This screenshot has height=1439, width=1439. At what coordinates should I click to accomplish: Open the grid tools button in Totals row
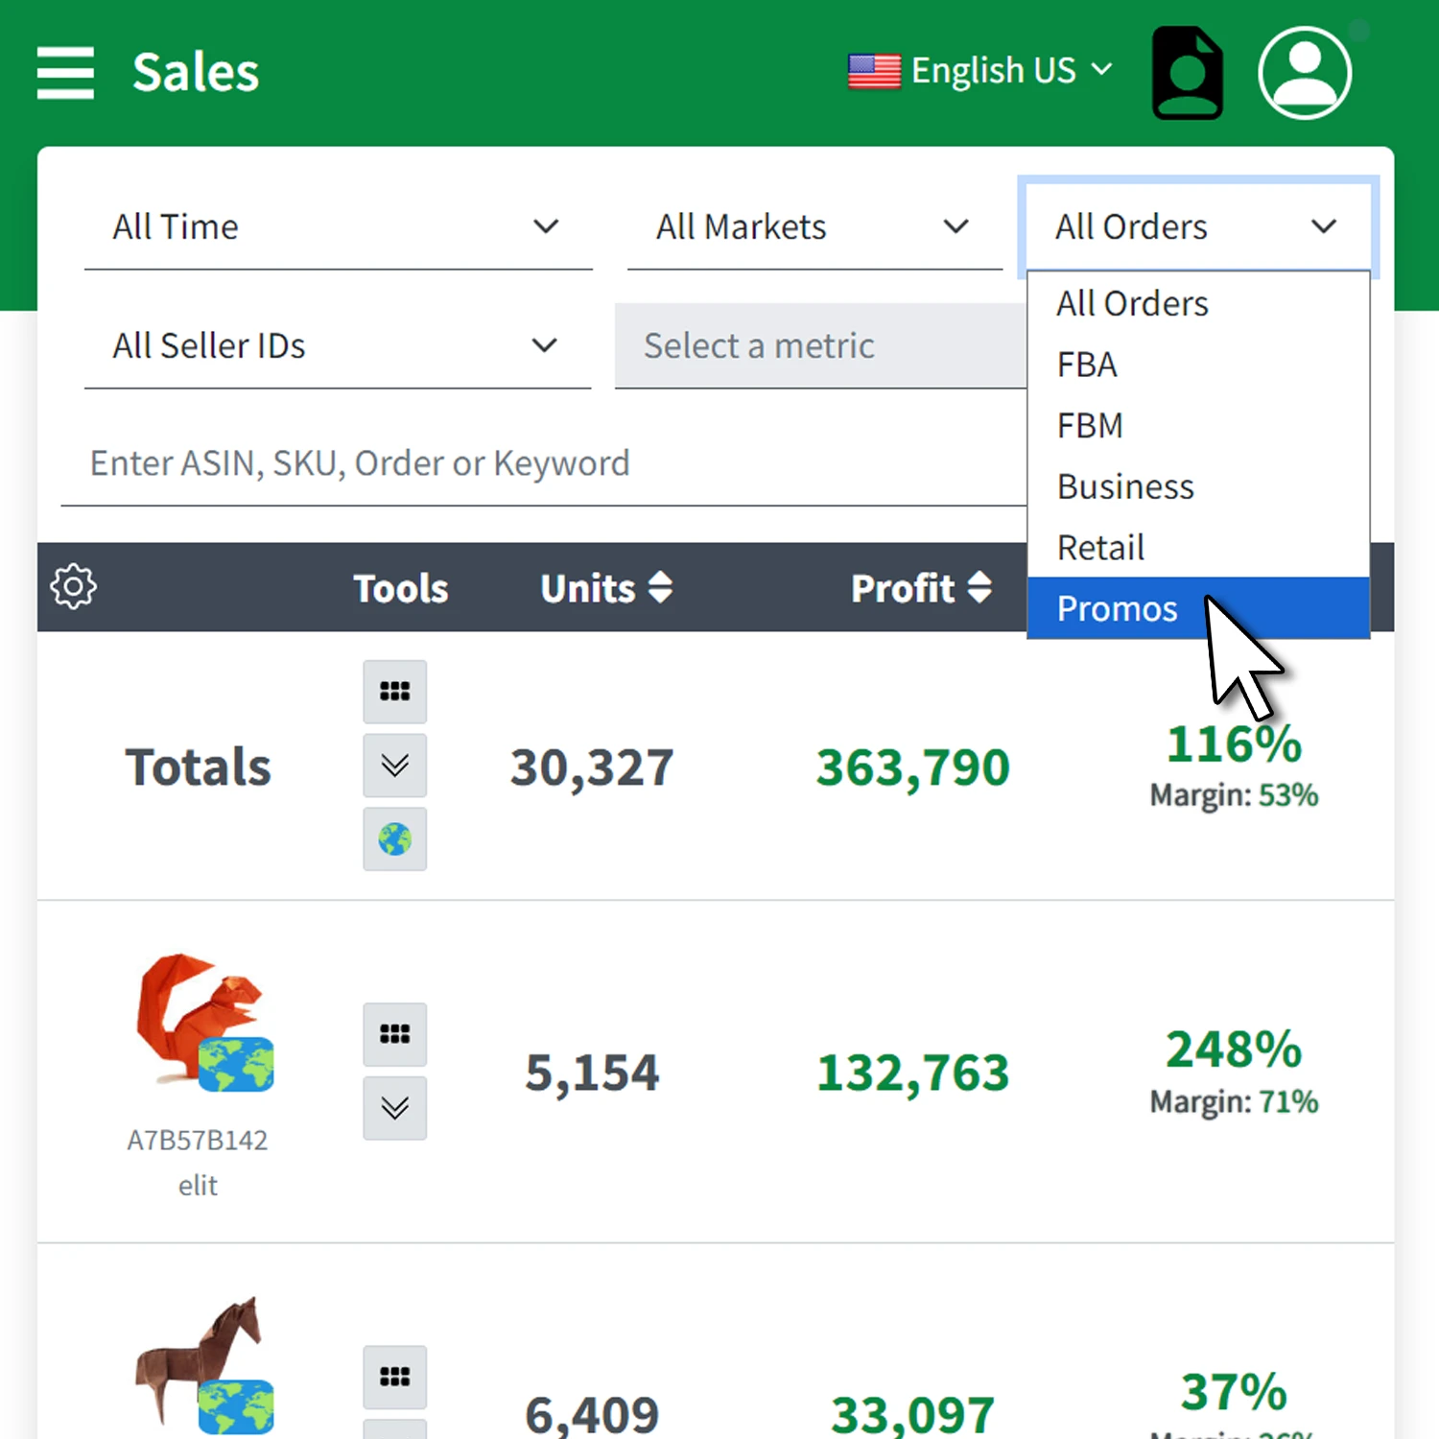click(394, 691)
